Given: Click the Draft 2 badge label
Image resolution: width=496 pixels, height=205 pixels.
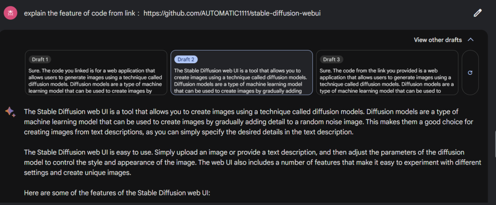Looking at the screenshot, I should [x=186, y=59].
